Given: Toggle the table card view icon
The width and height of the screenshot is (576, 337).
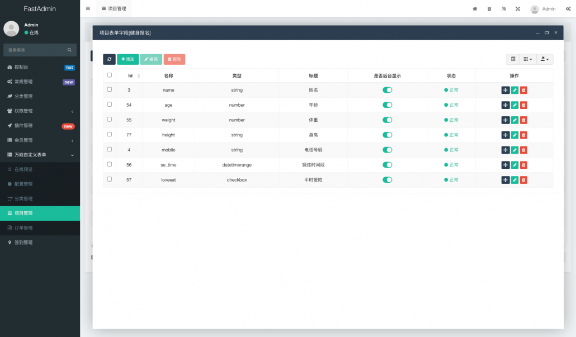Looking at the screenshot, I should (x=513, y=59).
